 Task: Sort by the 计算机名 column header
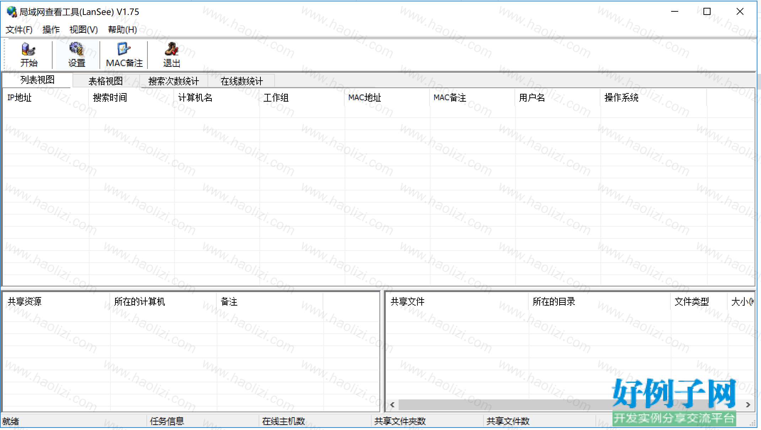click(x=216, y=98)
